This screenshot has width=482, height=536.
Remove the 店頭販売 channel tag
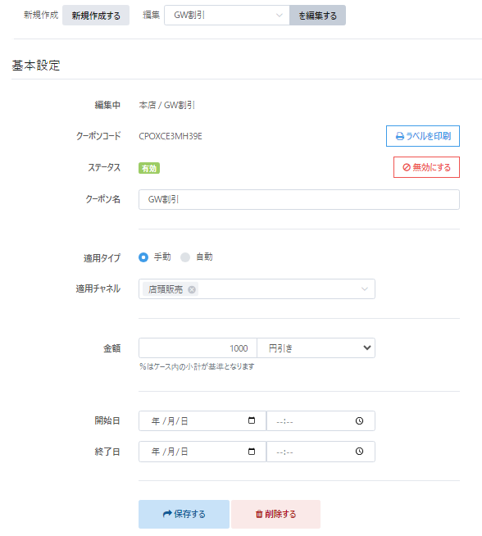(192, 289)
